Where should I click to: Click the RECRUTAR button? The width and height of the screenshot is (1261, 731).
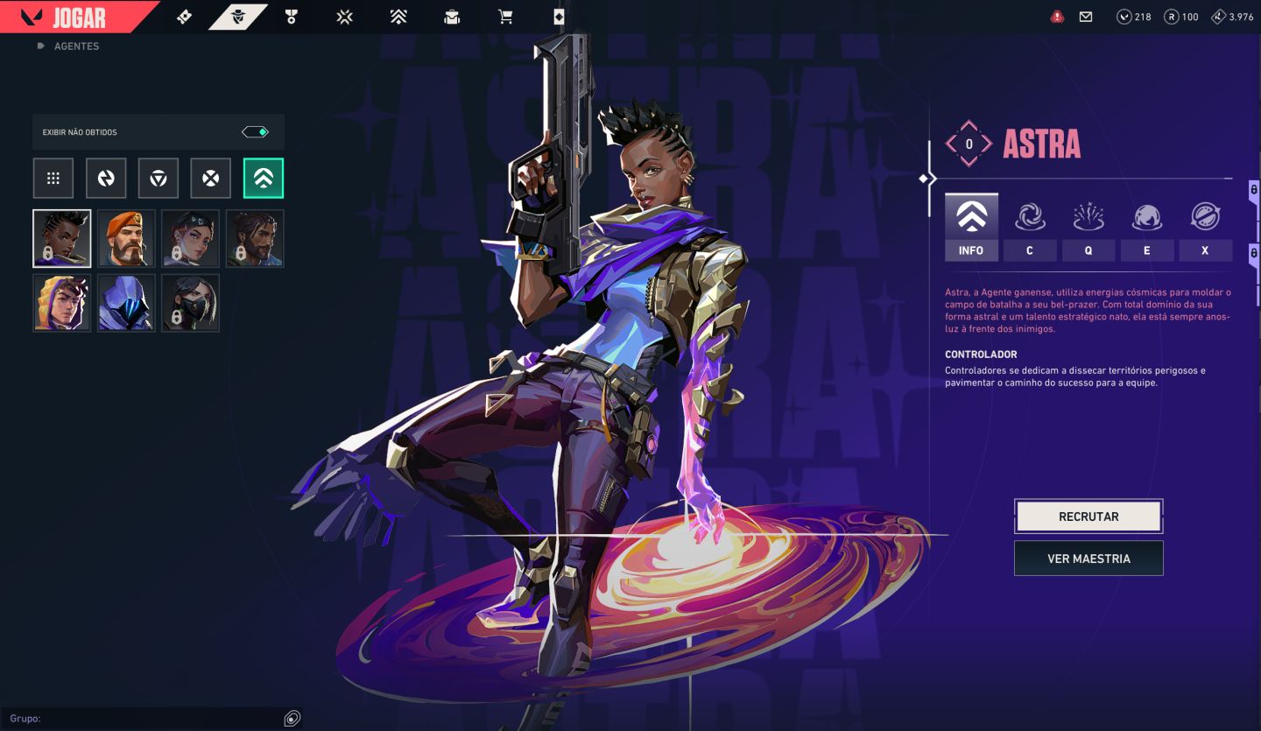pos(1088,517)
